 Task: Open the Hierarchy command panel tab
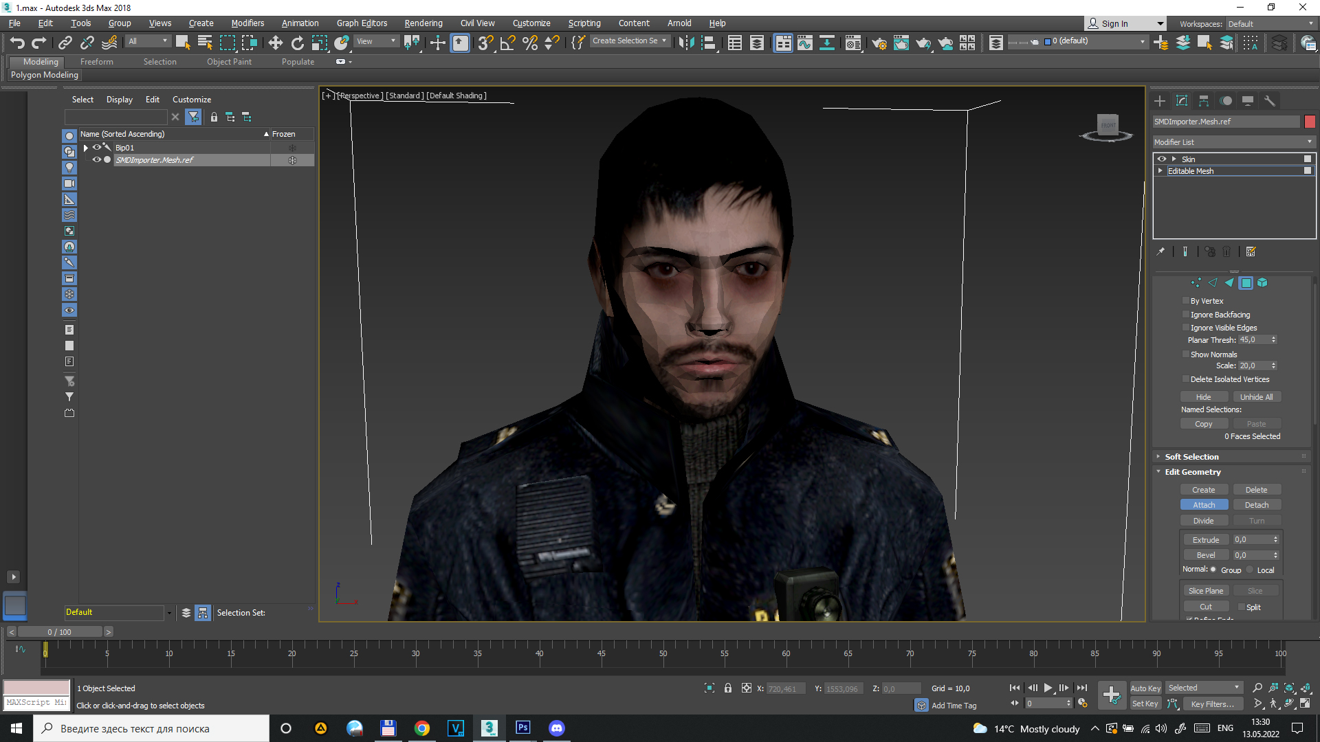[1204, 101]
